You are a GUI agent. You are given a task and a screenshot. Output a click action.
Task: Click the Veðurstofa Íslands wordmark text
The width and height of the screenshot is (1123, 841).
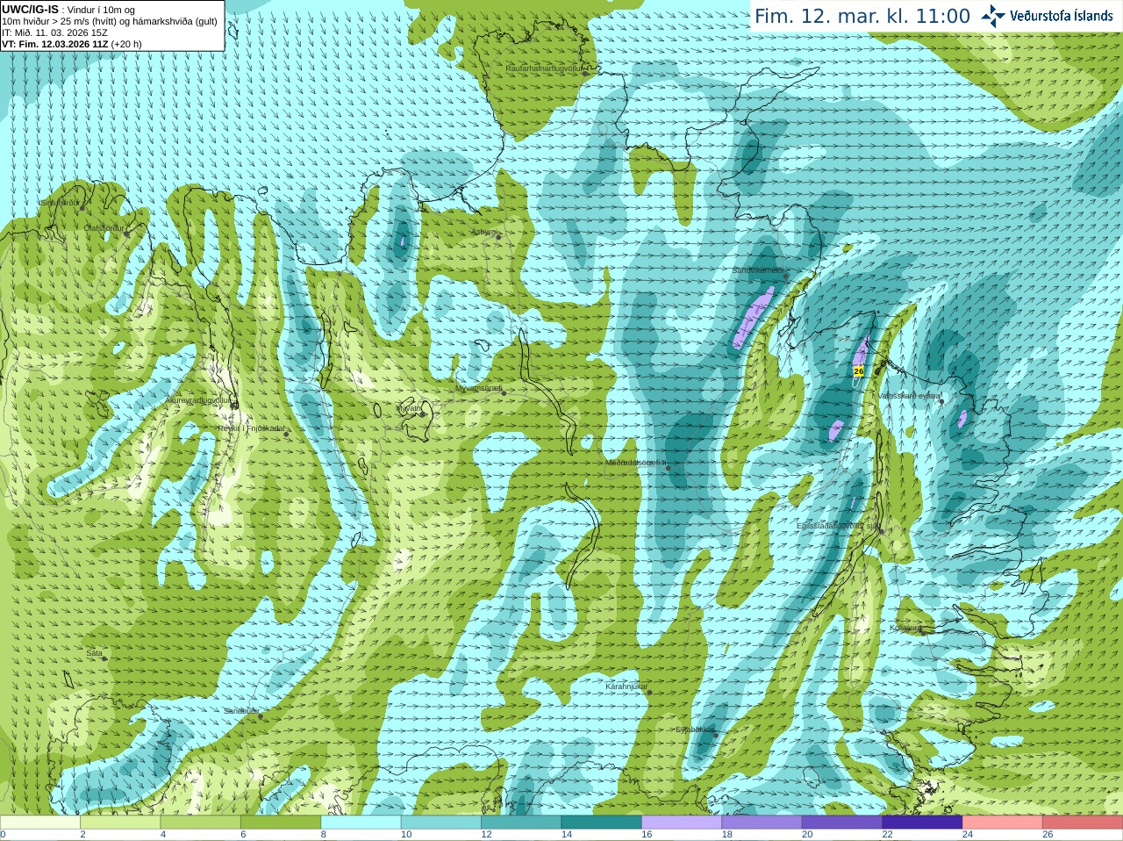click(x=1062, y=16)
